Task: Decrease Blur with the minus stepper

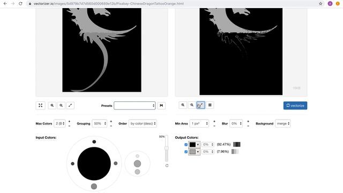Action: point(248,126)
